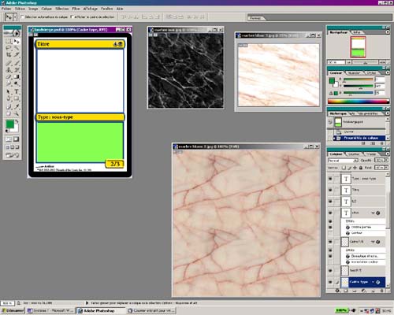Hide the 'Type : sous-type' text layer

tap(330, 179)
